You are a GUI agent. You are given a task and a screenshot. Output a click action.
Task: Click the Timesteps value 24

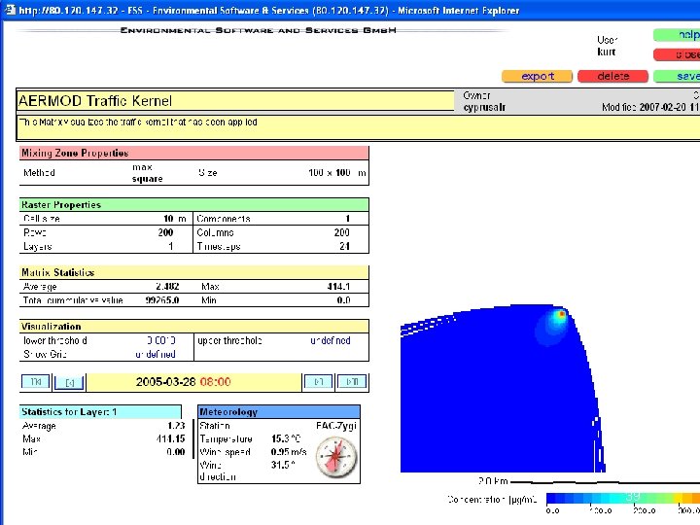click(344, 246)
